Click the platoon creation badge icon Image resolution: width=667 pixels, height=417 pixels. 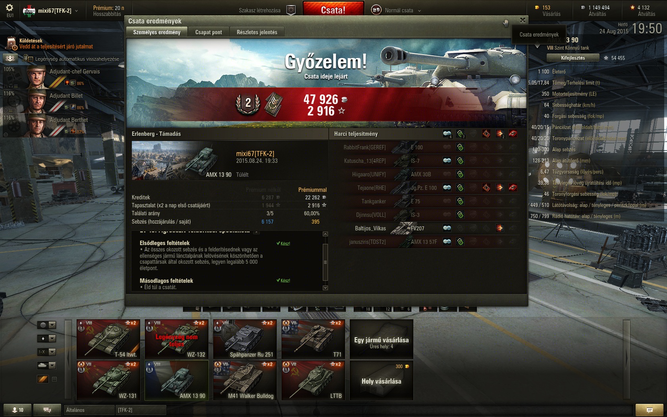[291, 10]
